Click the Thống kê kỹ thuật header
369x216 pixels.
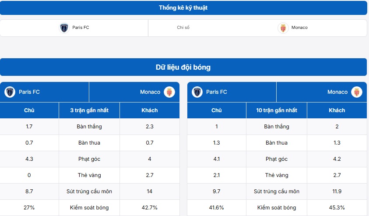pyautogui.click(x=183, y=8)
